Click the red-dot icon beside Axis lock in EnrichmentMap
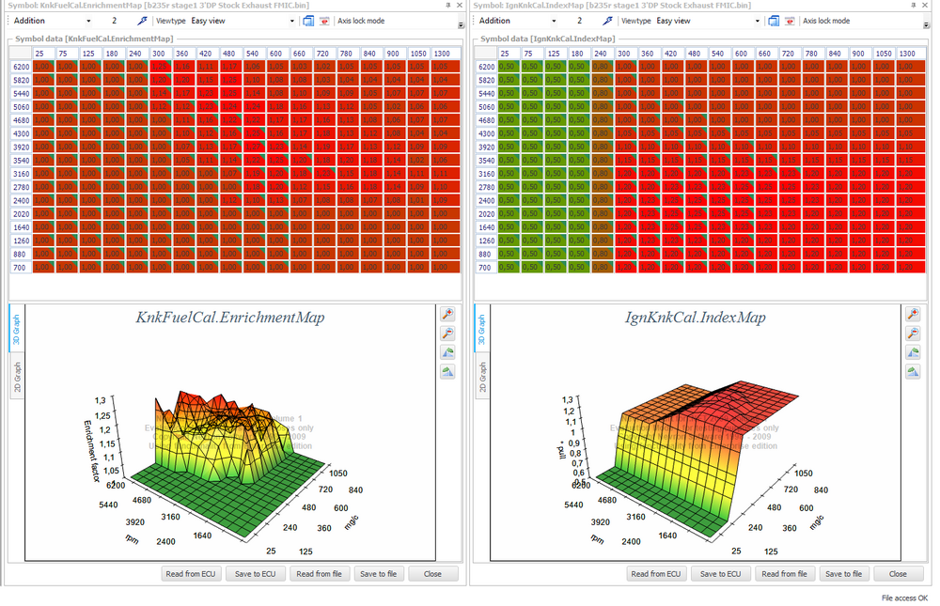The width and height of the screenshot is (940, 606). click(x=324, y=21)
